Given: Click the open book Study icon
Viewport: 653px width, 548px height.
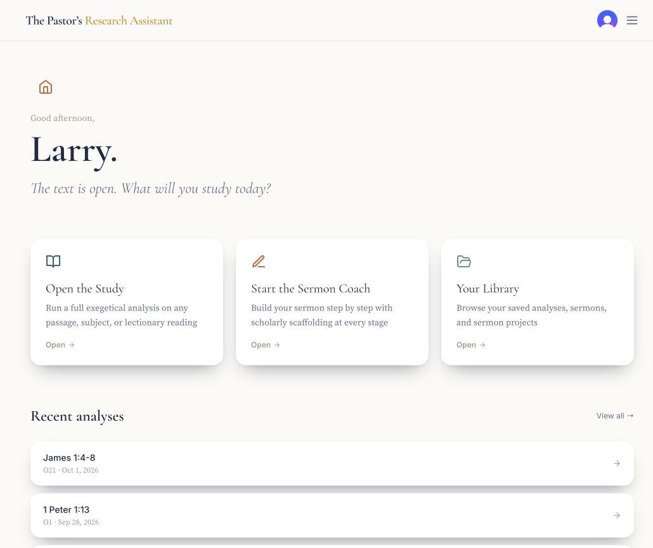Looking at the screenshot, I should [53, 261].
